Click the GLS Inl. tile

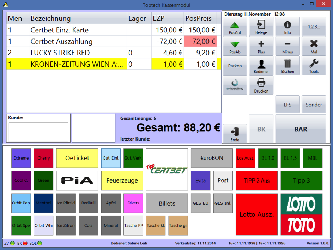click(223, 203)
